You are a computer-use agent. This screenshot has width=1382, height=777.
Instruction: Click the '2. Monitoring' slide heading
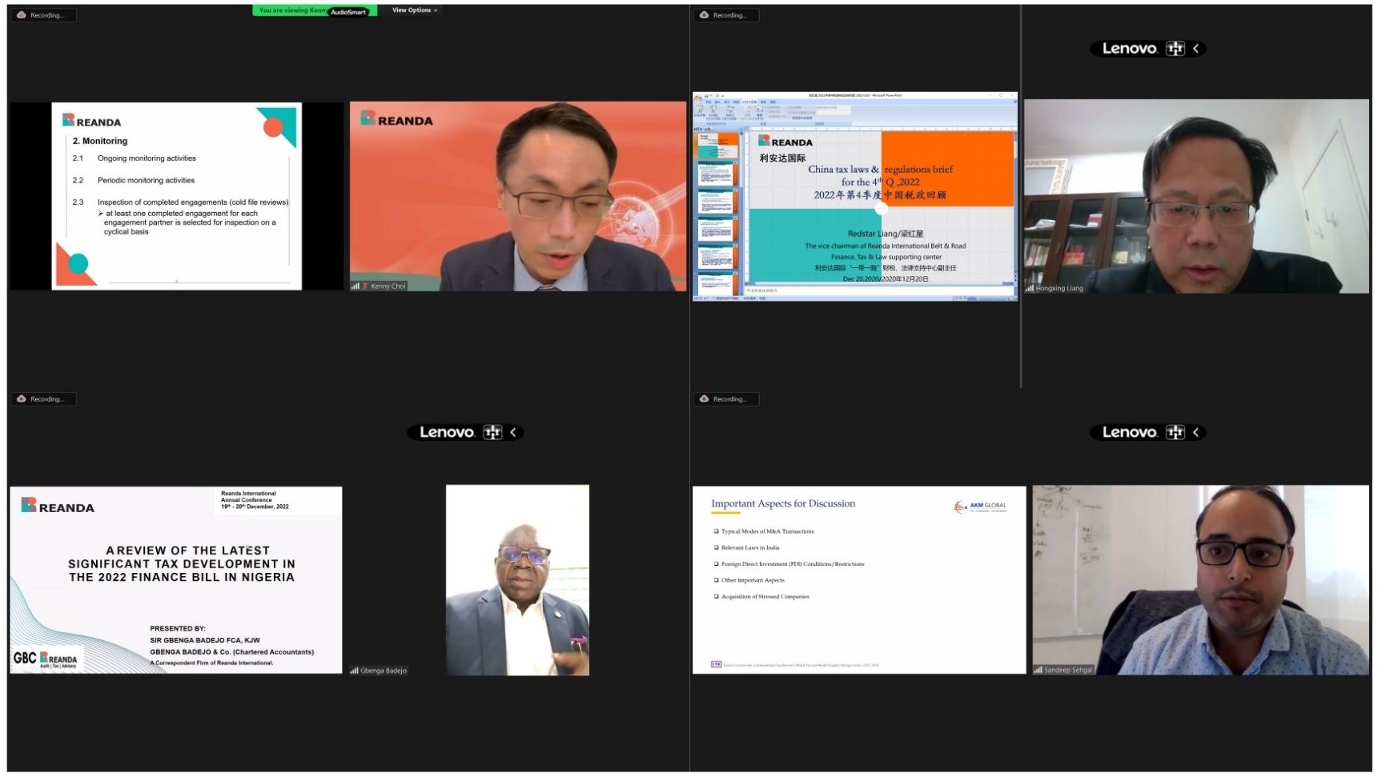(100, 141)
